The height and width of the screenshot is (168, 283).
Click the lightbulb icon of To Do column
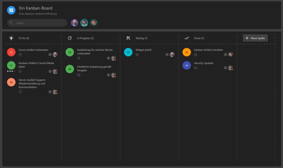click(x=11, y=38)
